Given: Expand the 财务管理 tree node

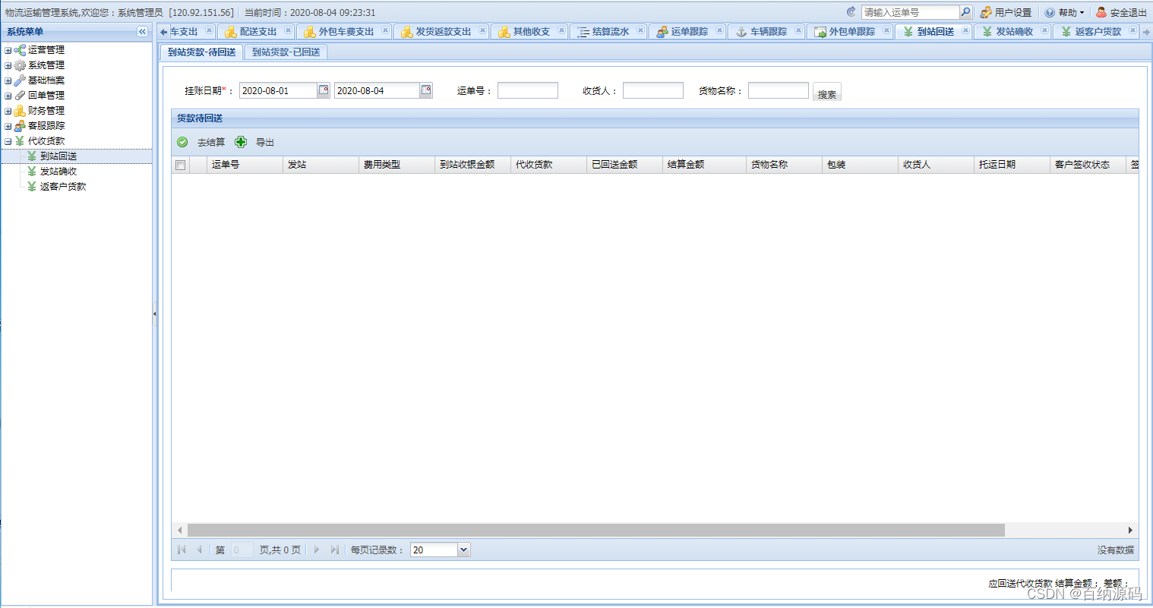Looking at the screenshot, I should (x=8, y=110).
